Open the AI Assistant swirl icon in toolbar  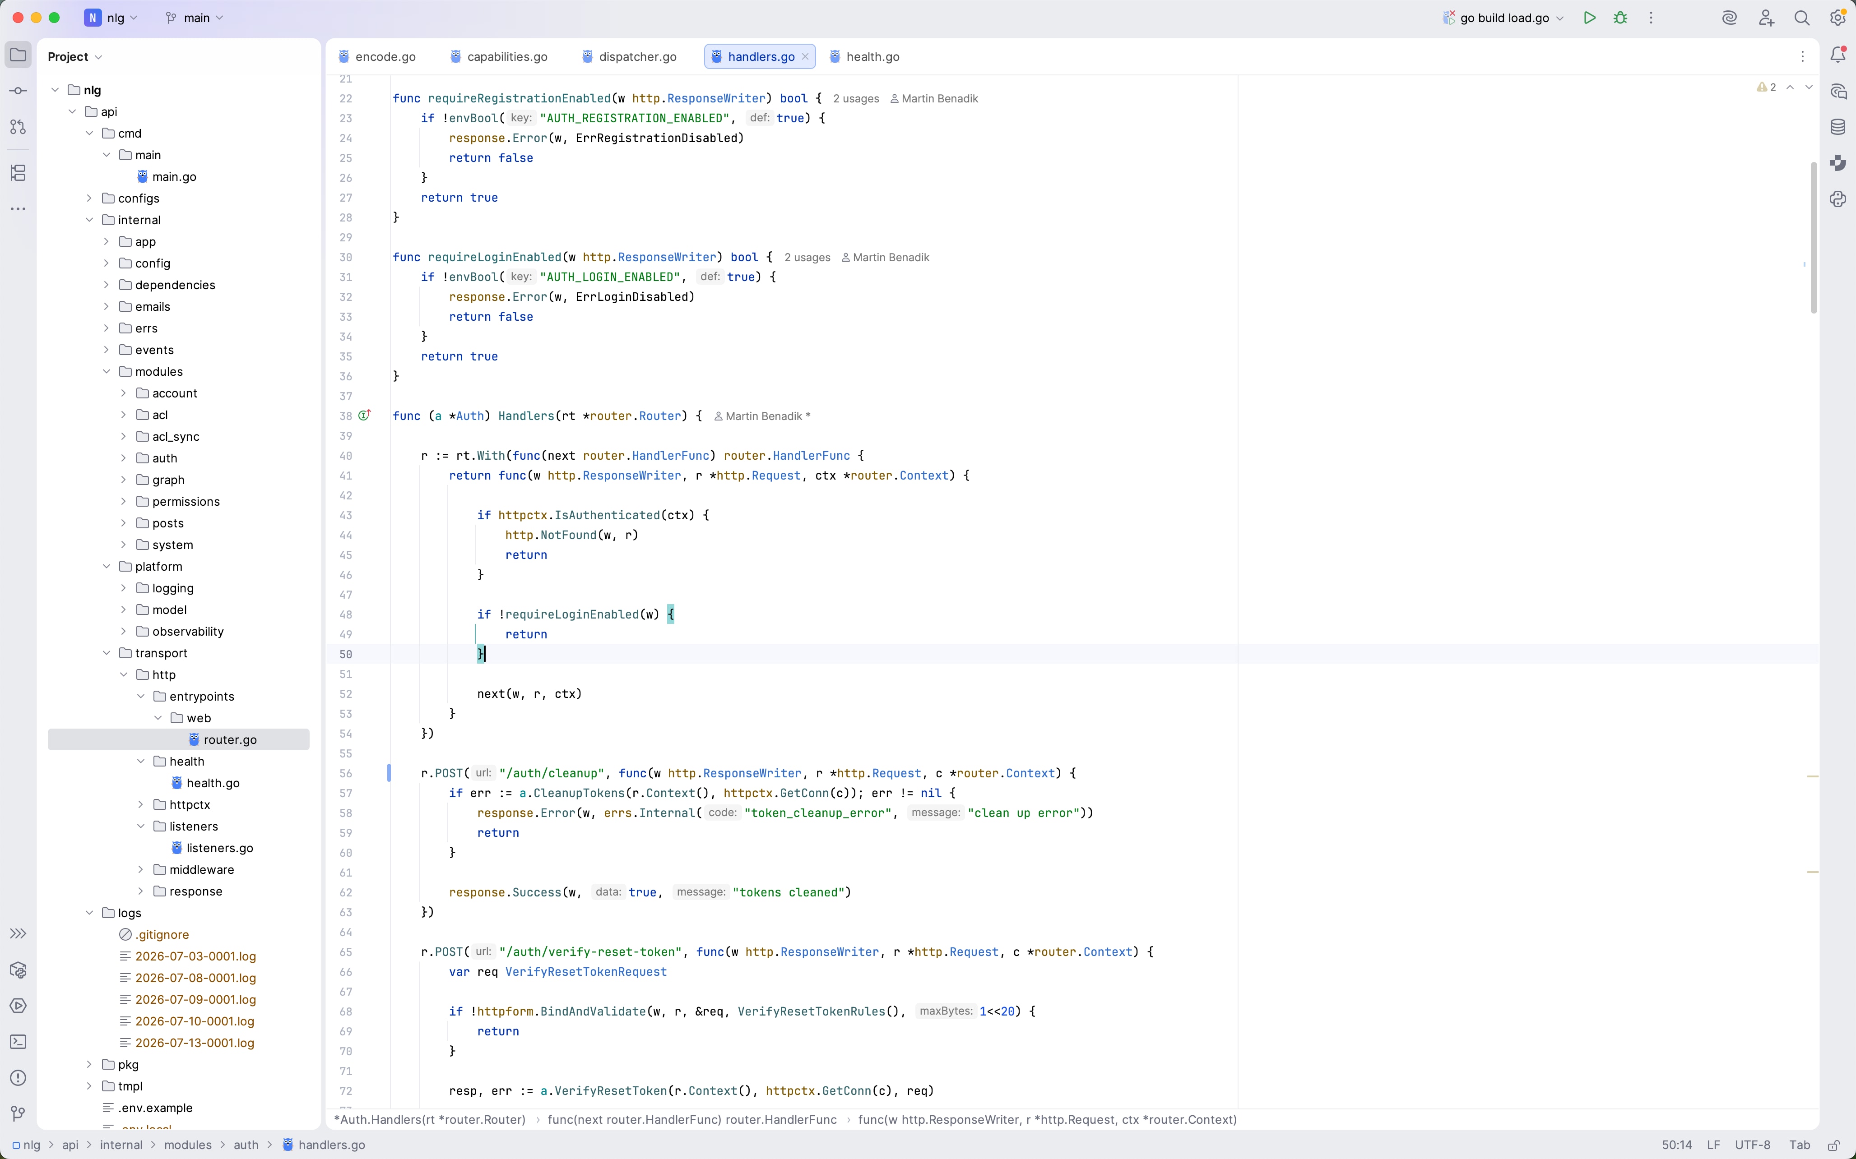point(1730,18)
